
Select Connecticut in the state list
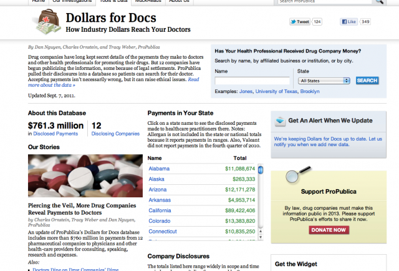point(163,232)
